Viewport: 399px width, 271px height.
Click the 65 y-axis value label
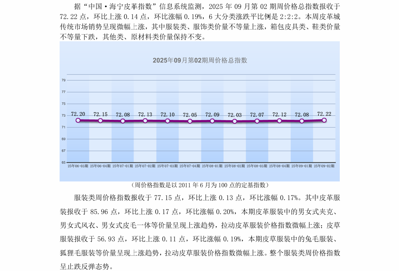tap(63, 162)
